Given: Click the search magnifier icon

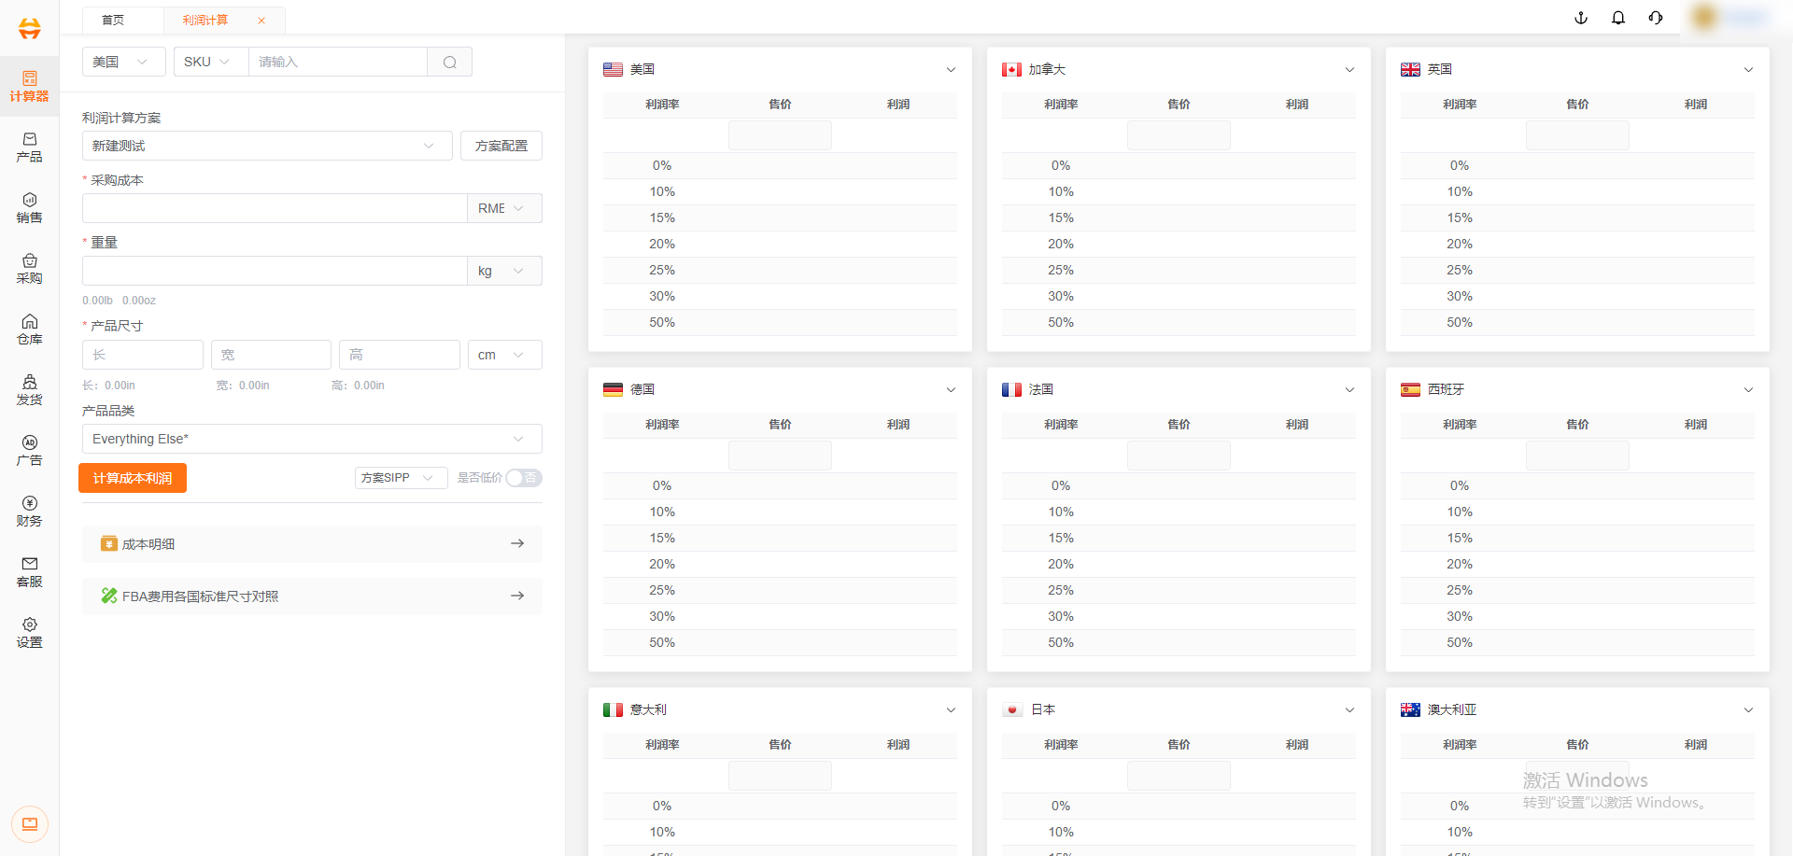Looking at the screenshot, I should tap(450, 62).
